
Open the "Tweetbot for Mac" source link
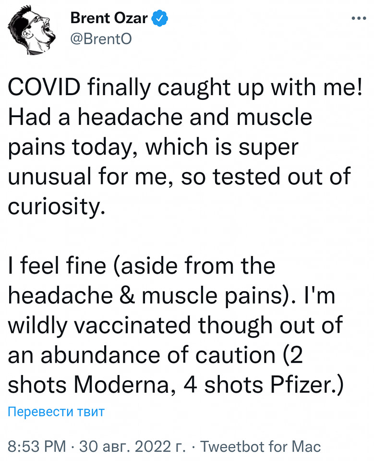pos(260,447)
